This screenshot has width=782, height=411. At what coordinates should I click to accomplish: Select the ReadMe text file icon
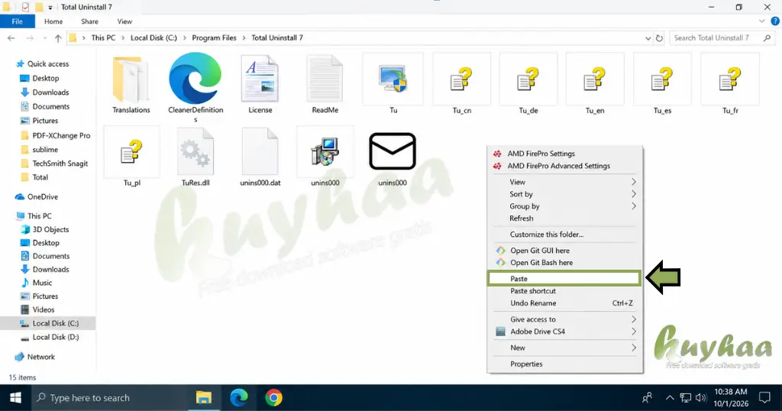tap(325, 79)
